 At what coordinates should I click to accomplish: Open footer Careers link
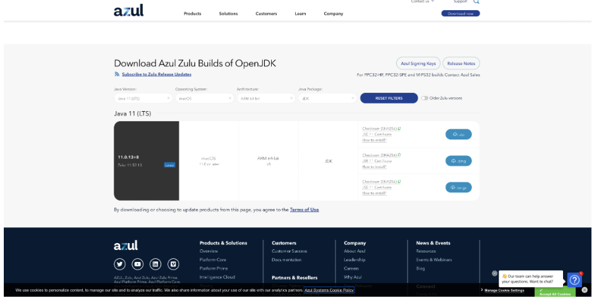351,268
